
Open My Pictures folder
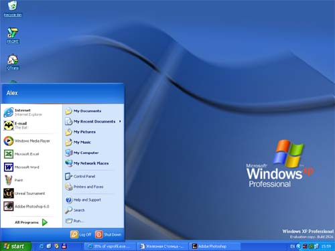click(93, 132)
